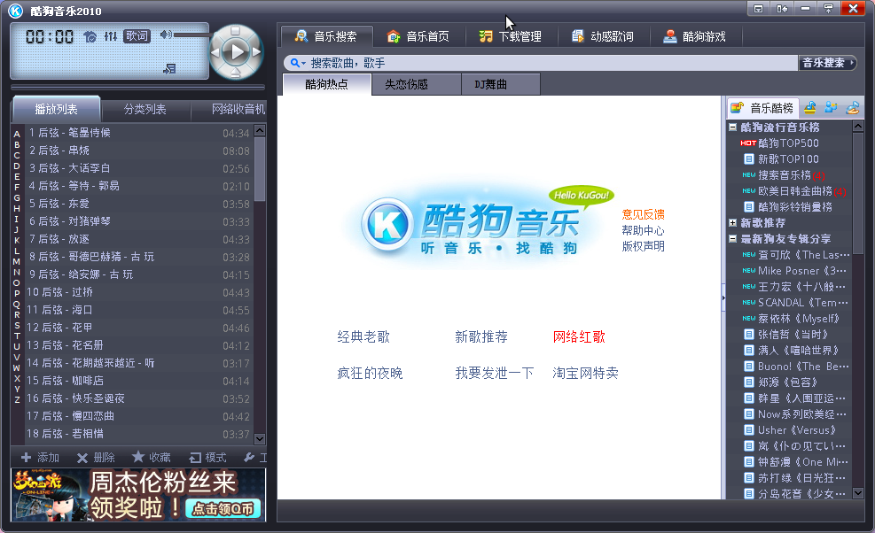This screenshot has width=875, height=533.
Task: Skip to the next track
Action: coord(257,52)
